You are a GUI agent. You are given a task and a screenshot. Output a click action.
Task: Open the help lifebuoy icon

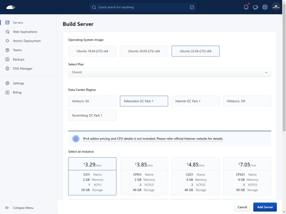(x=265, y=7)
